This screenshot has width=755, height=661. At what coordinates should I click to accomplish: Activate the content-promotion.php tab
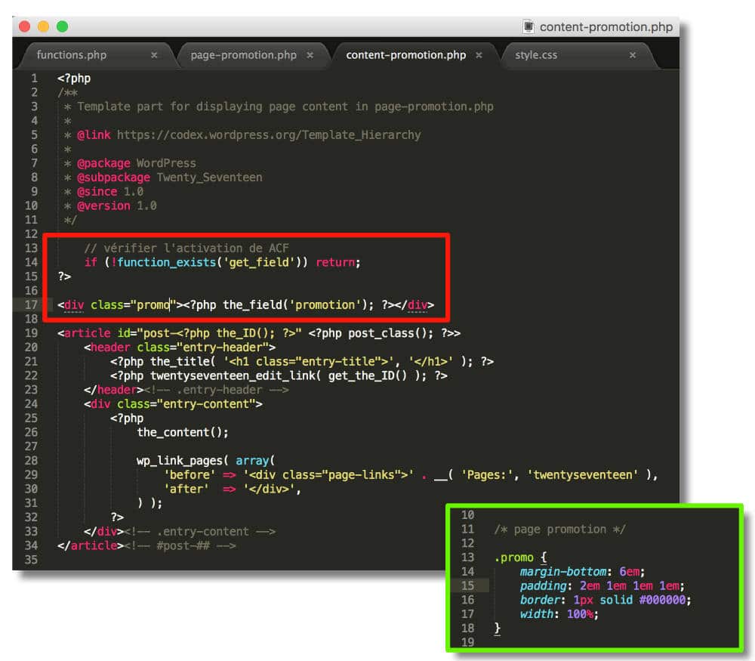point(405,55)
